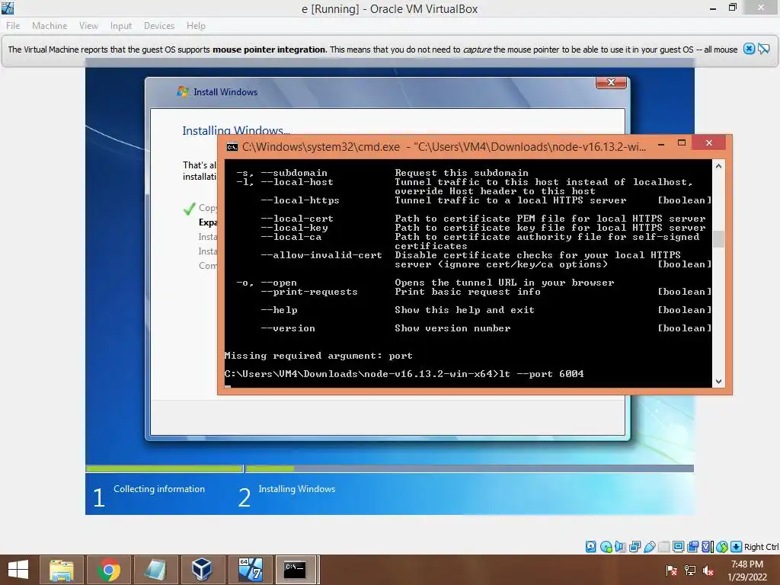The width and height of the screenshot is (780, 585).
Task: Switch to the running VM taskbar item
Action: [250, 570]
